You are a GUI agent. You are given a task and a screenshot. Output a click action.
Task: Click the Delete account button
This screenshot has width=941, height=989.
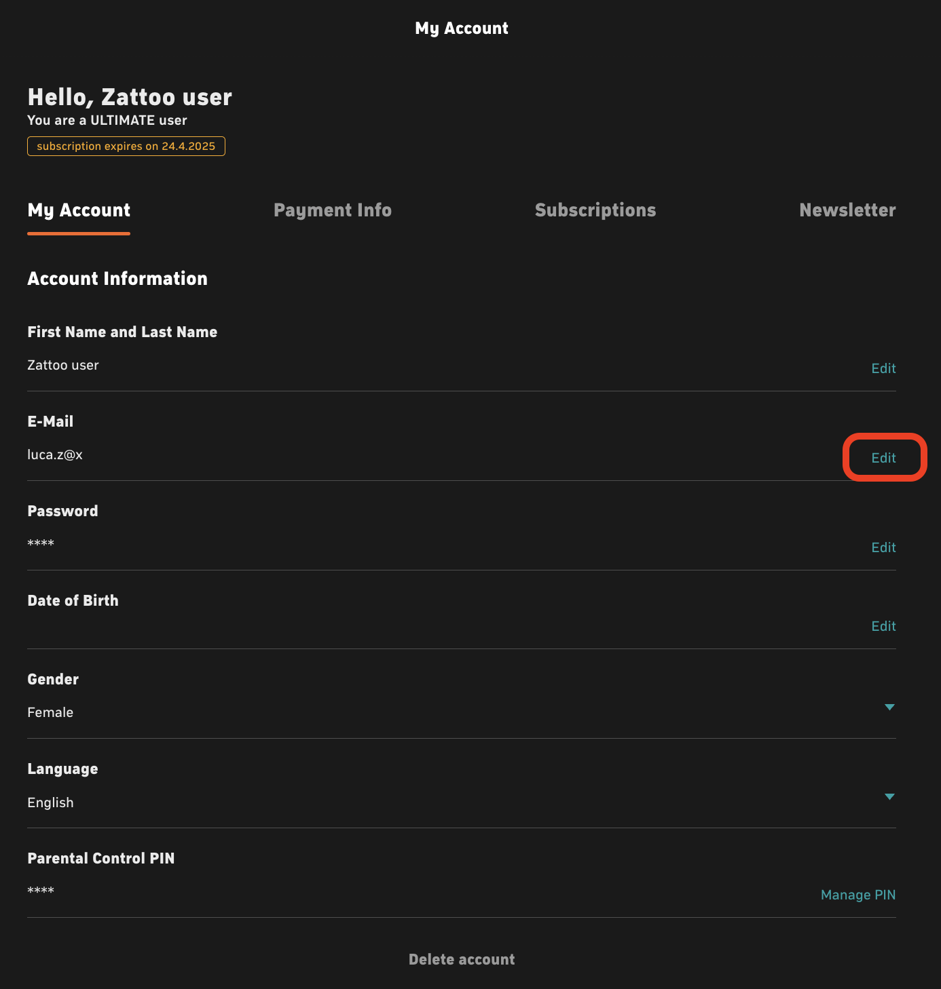462,959
